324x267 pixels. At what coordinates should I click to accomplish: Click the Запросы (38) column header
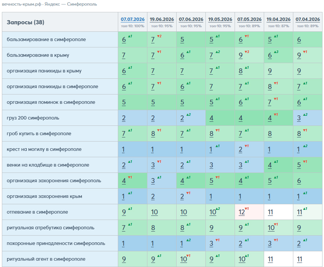coord(25,22)
